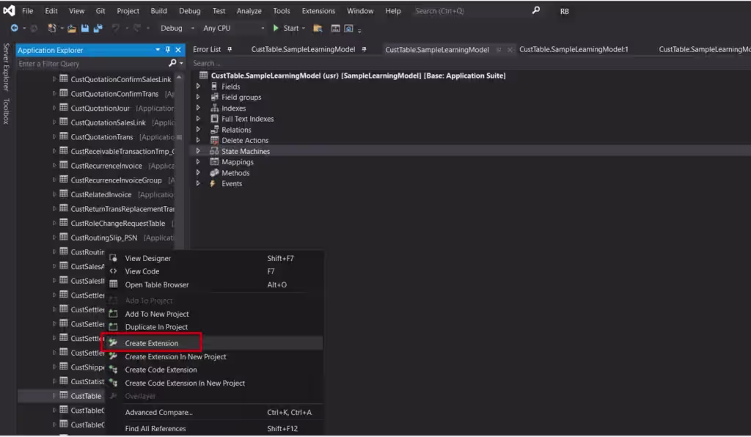
Task: Expand the Methods node
Action: click(198, 173)
